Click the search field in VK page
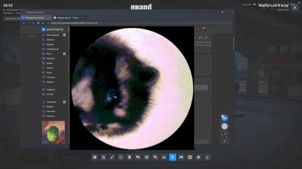Screen dimensions: 302x169 [x=201, y=88]
